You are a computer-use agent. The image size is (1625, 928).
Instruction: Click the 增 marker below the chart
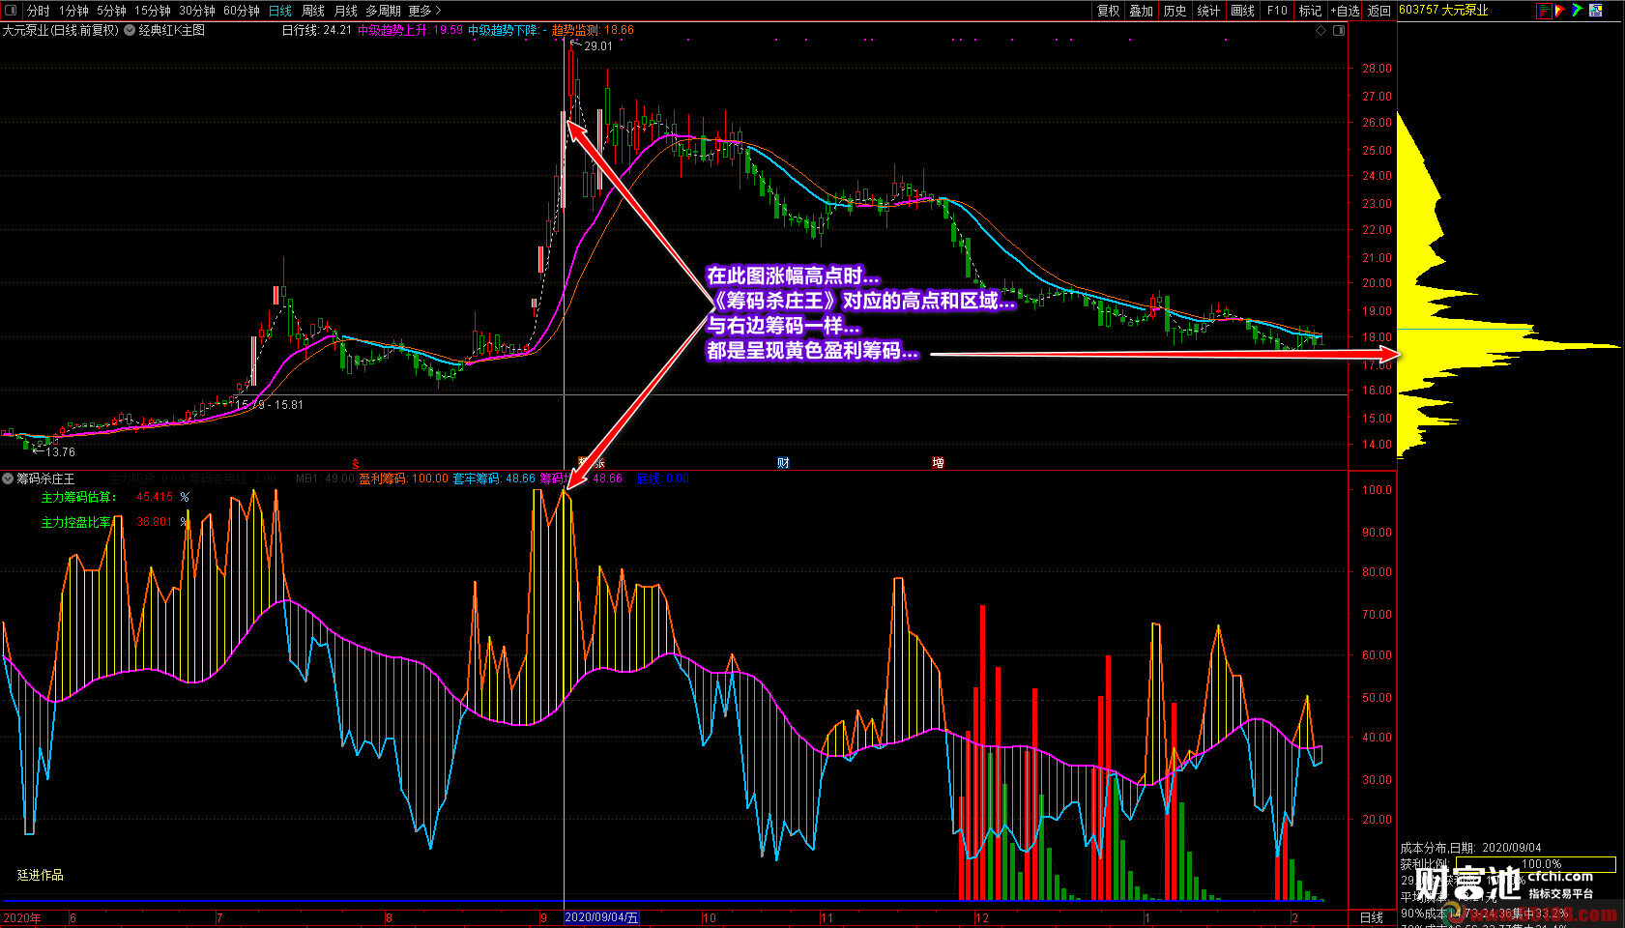point(938,463)
